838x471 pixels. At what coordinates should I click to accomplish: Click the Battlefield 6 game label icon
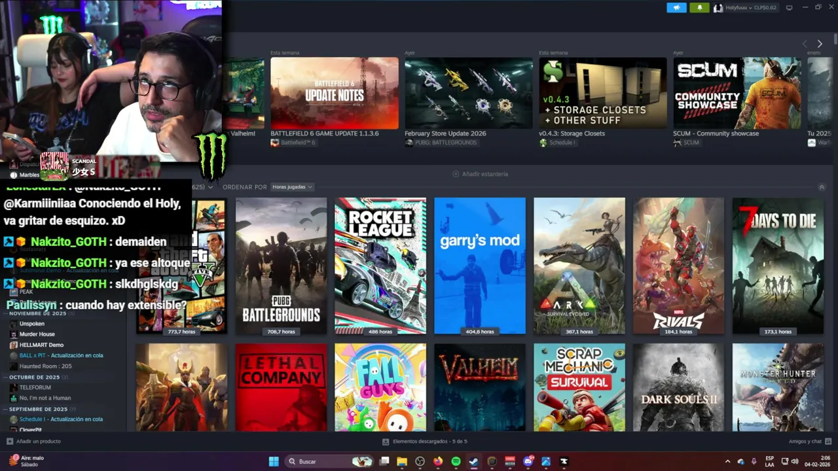(275, 143)
